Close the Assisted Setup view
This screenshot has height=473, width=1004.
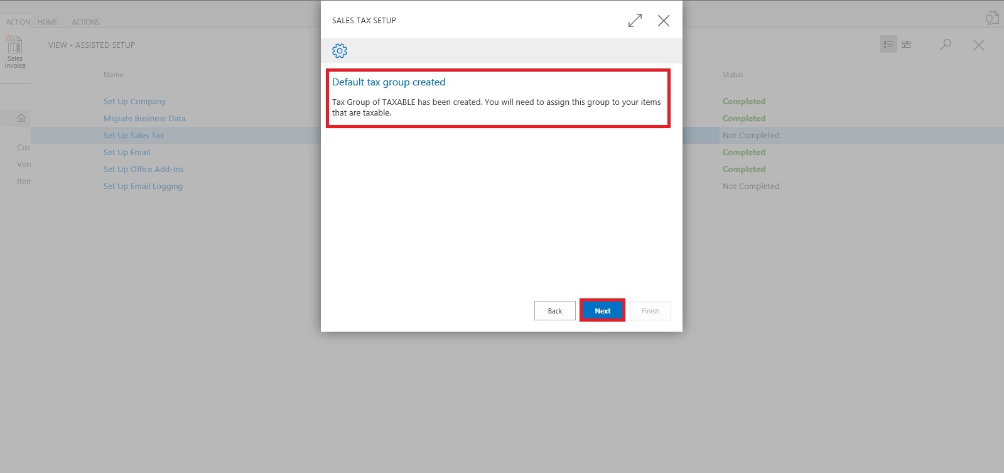click(978, 45)
